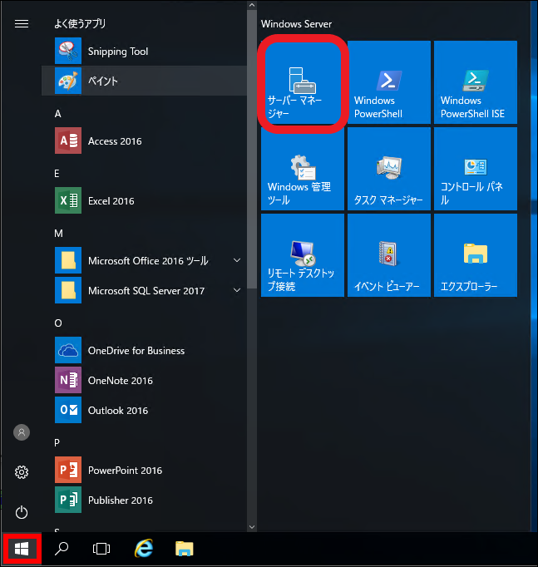
Task: Launch Snipping Tool from app list
Action: click(x=118, y=52)
